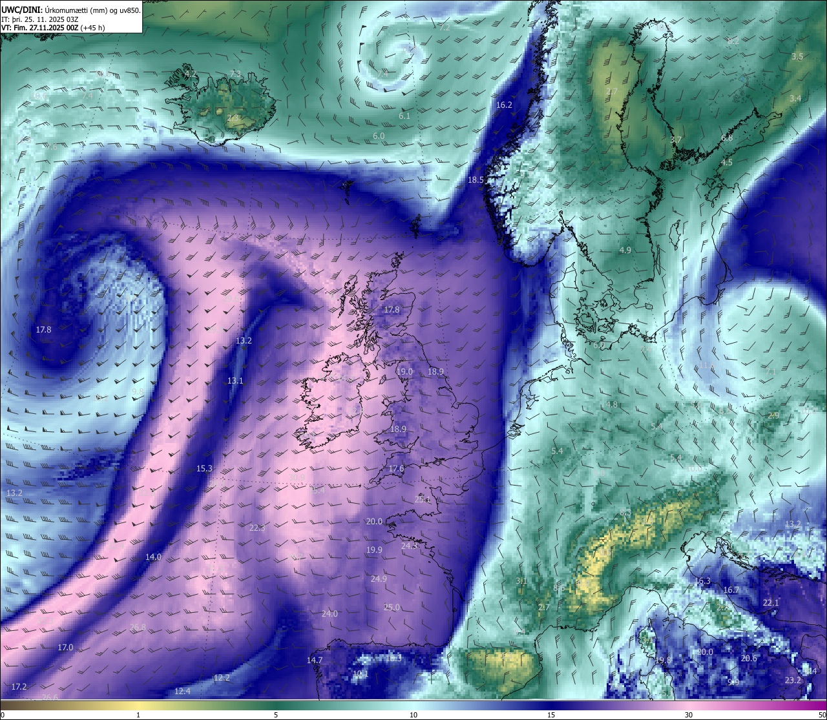Click the 50 tick on the color scale

tap(821, 715)
